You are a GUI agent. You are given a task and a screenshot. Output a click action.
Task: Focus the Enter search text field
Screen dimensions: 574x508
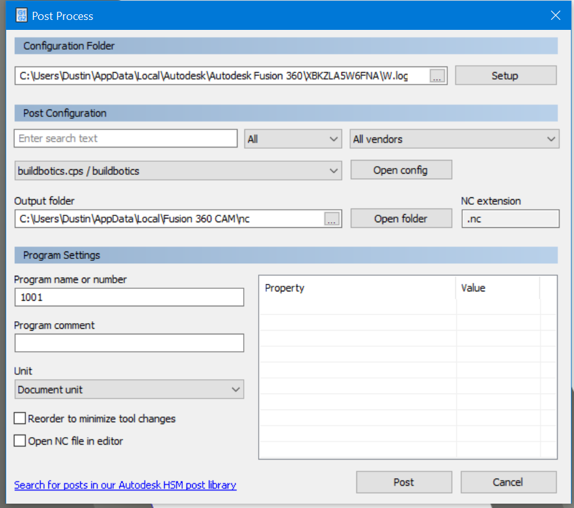click(x=126, y=138)
